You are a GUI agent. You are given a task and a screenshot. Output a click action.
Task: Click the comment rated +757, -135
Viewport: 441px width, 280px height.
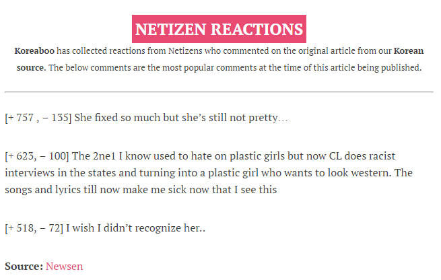click(x=146, y=118)
